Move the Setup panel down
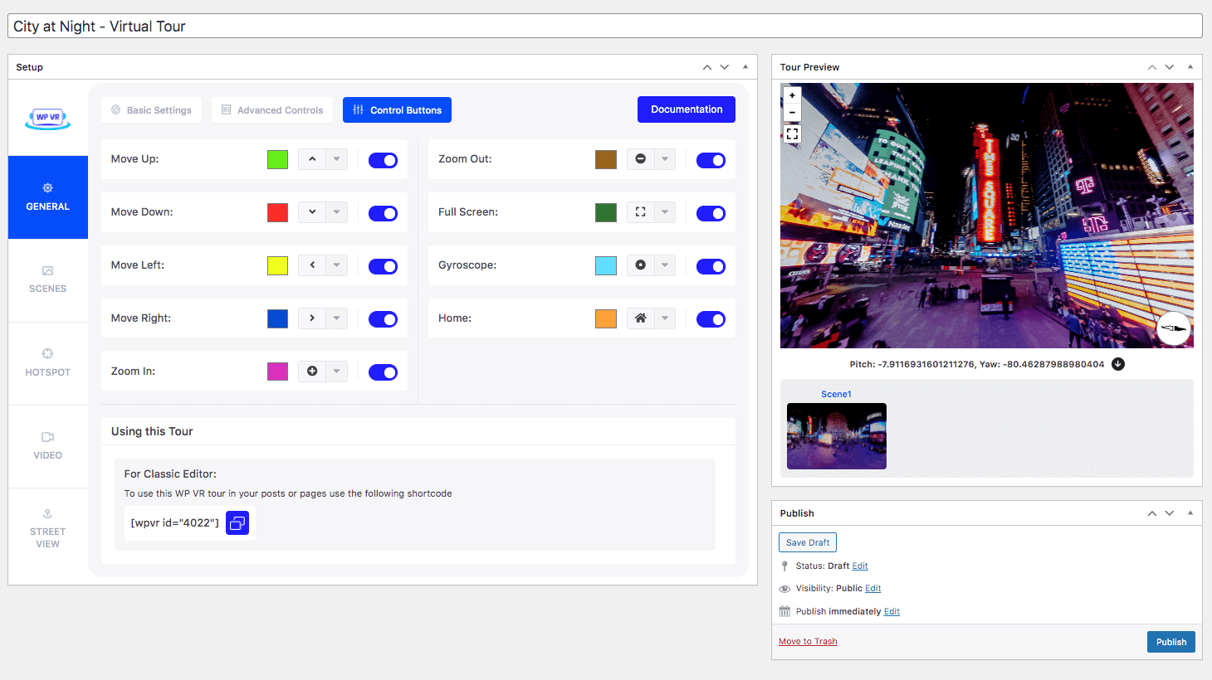The width and height of the screenshot is (1212, 680). [x=725, y=67]
